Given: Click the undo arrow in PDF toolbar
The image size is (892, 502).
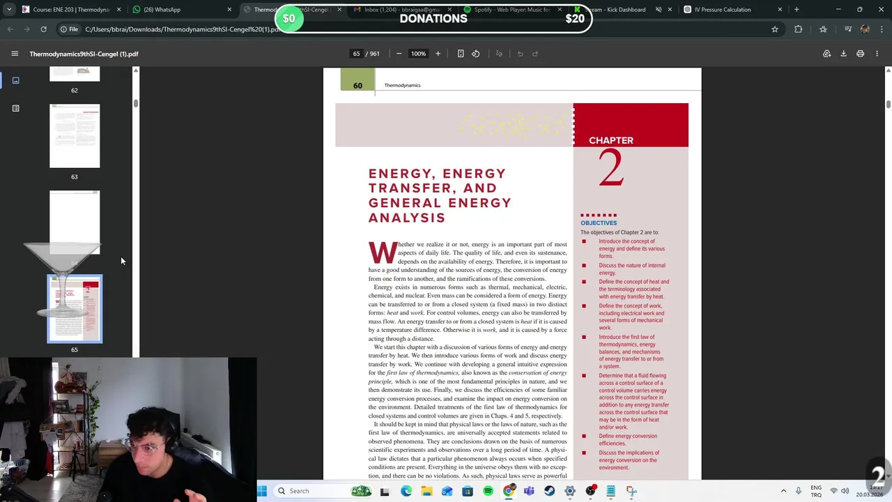Looking at the screenshot, I should [x=520, y=54].
